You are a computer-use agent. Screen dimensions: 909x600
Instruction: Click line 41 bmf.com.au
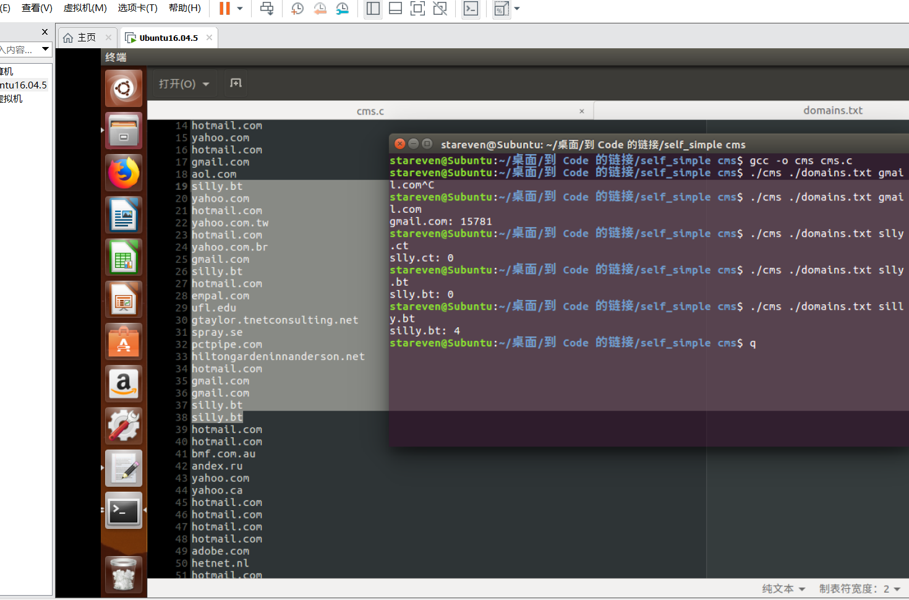(223, 453)
